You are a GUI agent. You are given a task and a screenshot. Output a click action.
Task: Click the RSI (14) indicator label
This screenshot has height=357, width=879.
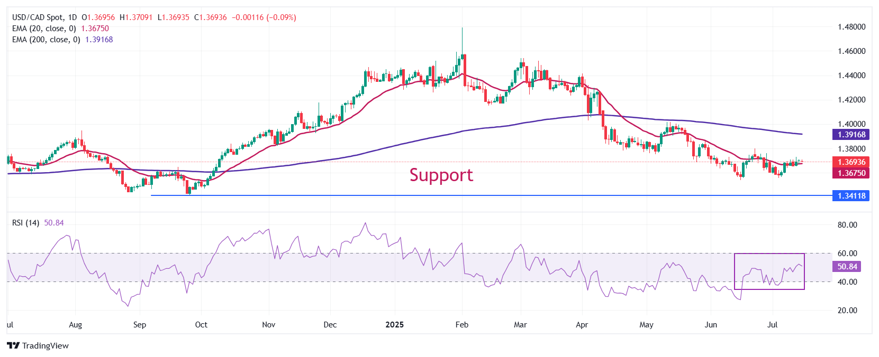tap(25, 223)
